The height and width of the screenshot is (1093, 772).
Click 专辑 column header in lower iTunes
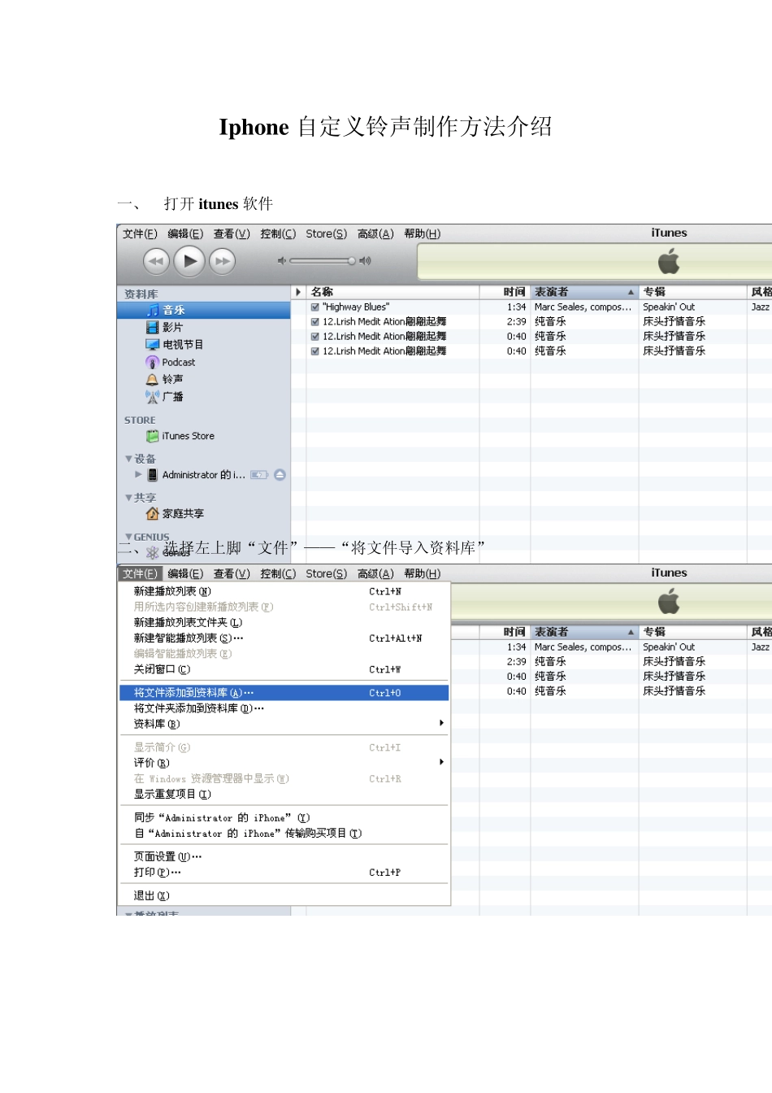click(x=692, y=632)
